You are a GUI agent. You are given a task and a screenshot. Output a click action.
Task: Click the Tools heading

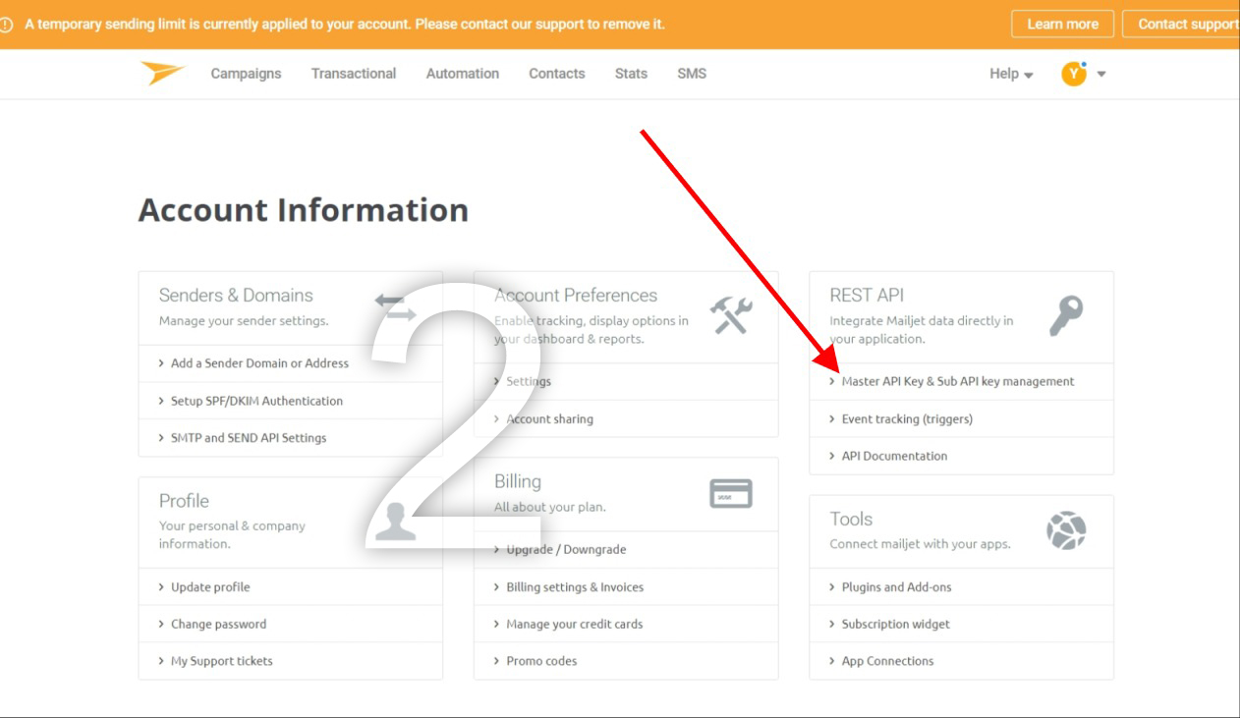coord(851,519)
